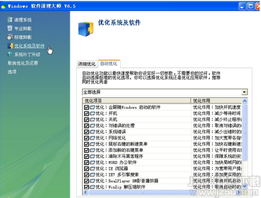Click the 标准卸载 sidebar icon
261x198 pixels.
tap(10, 37)
